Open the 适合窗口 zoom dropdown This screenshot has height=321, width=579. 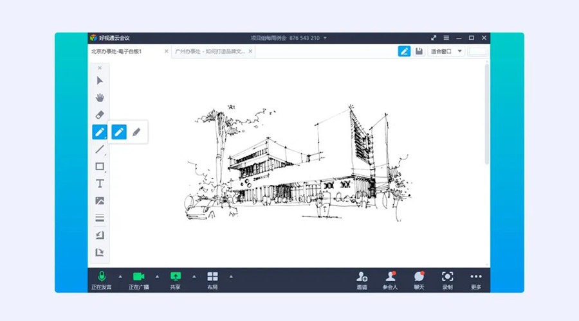[x=446, y=51]
